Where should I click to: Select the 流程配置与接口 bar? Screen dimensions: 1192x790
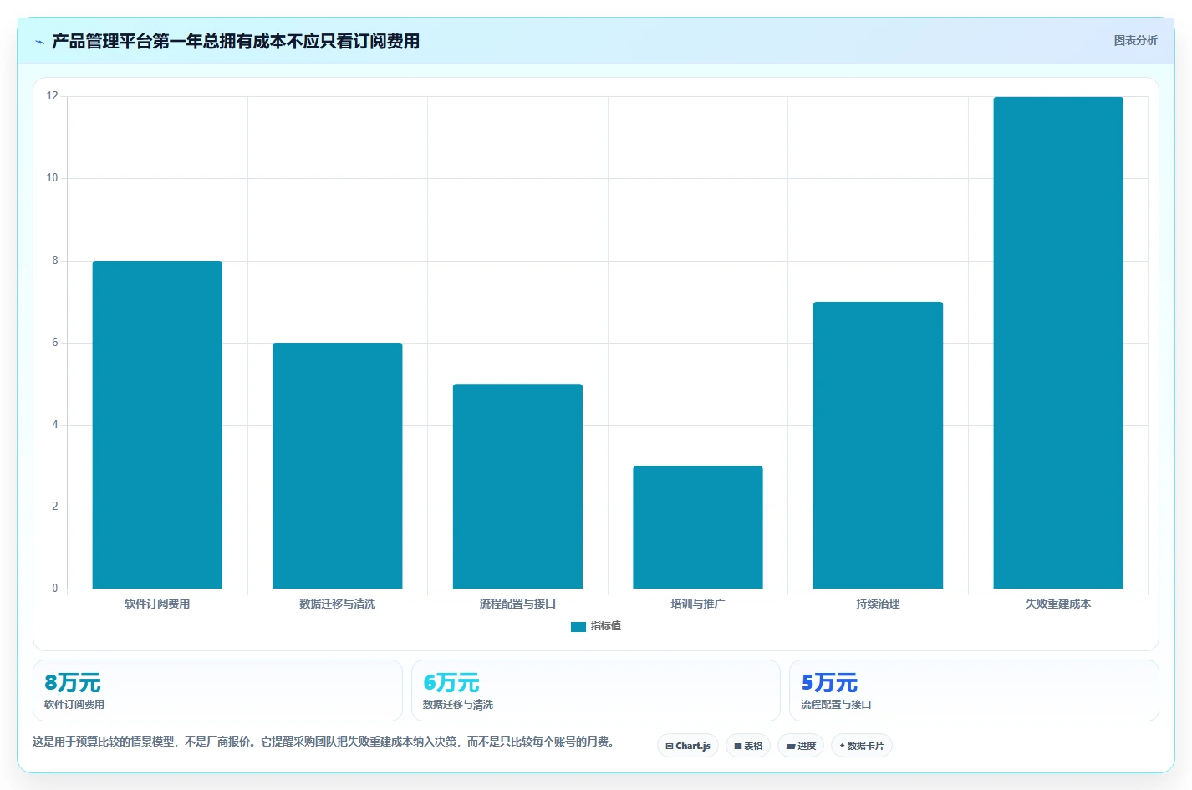[x=517, y=486]
